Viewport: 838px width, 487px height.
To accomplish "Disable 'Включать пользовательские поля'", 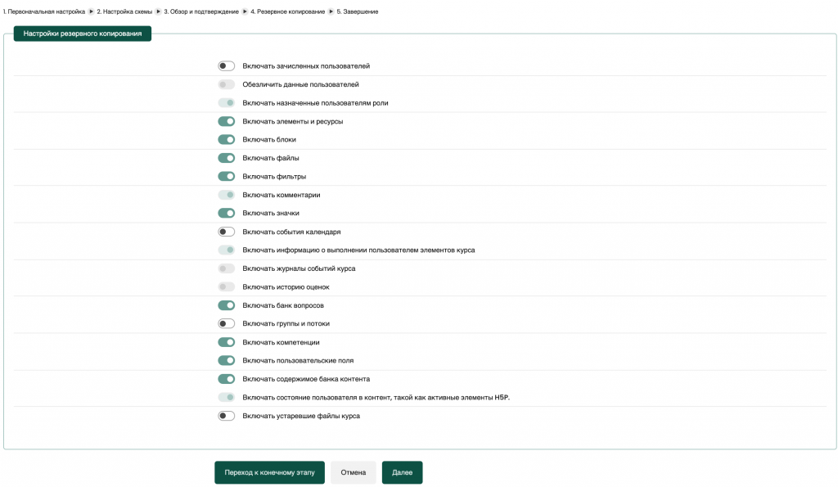I will 226,360.
